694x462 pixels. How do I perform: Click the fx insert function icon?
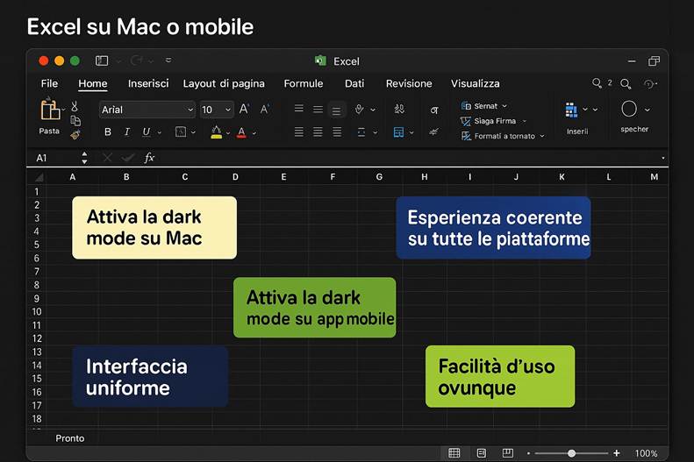(x=149, y=158)
